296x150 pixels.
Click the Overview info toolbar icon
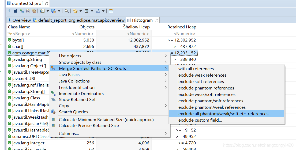(x=9, y=11)
